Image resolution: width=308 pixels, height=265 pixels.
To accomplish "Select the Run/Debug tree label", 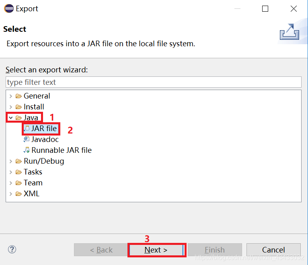I will pyautogui.click(x=44, y=161).
